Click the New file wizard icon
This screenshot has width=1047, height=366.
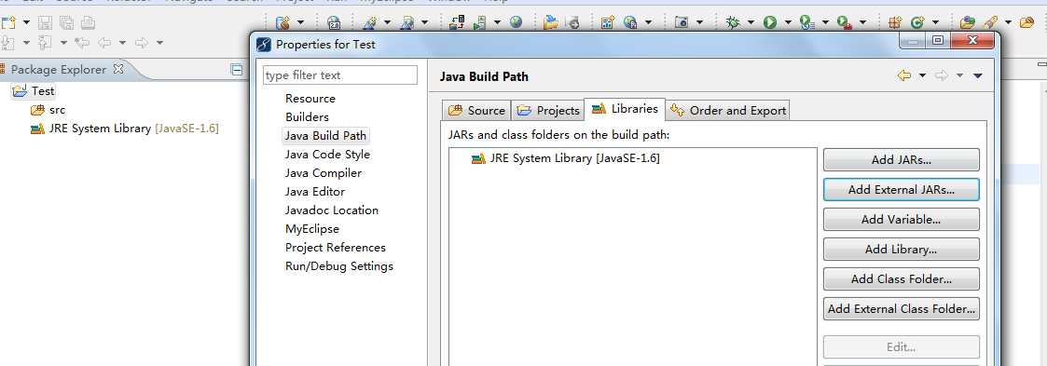pos(8,22)
